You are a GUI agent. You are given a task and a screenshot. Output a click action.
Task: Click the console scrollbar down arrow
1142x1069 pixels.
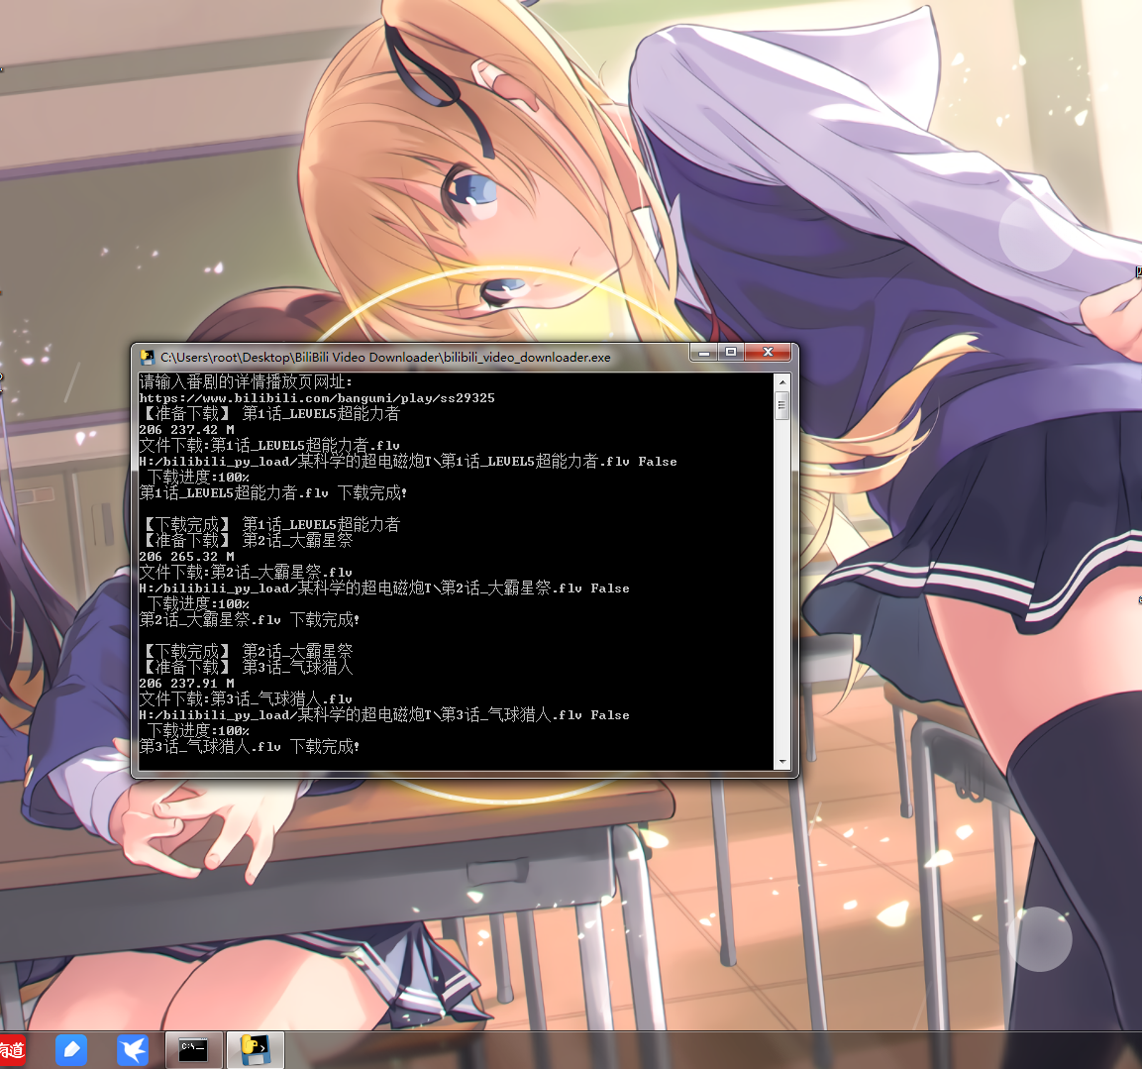pos(782,762)
